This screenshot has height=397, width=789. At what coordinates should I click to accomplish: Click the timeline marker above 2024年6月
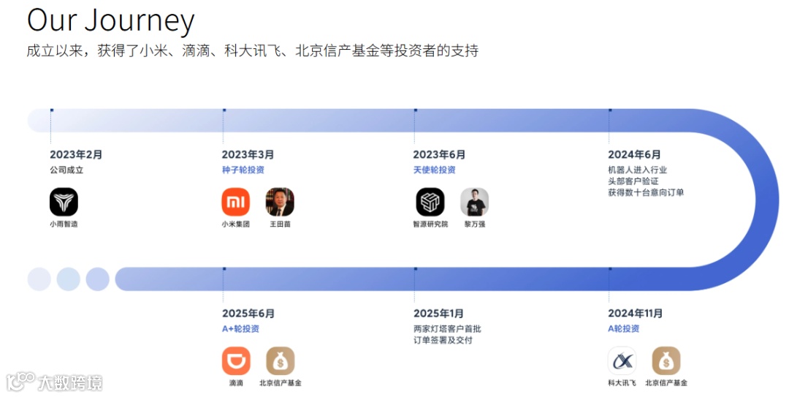(610, 110)
